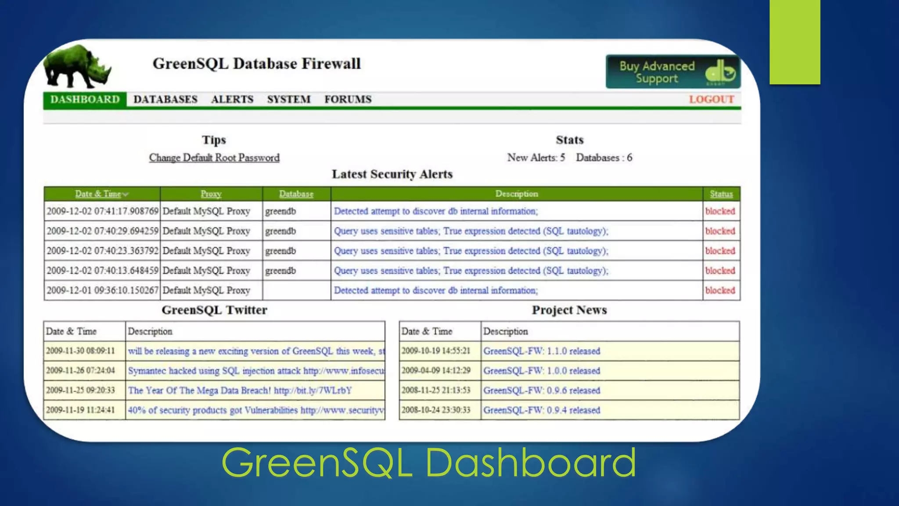Click the GreenSQL rhino logo
The image size is (899, 506).
tap(77, 66)
